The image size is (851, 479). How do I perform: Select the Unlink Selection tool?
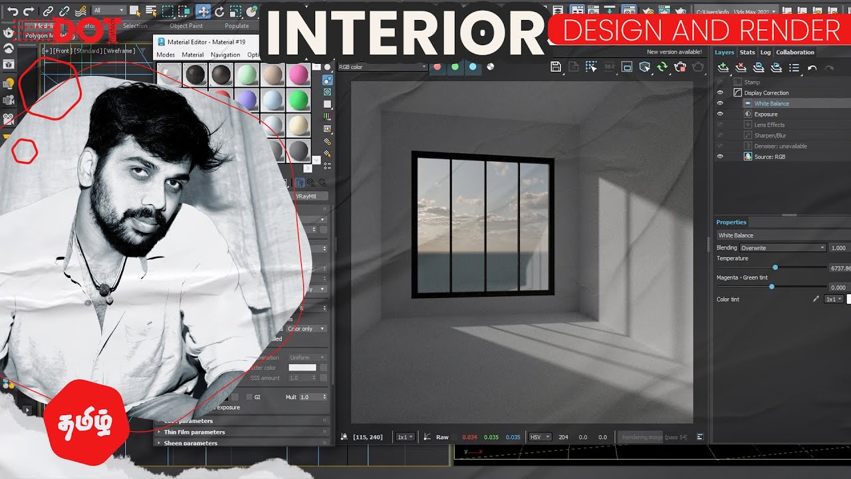[64, 11]
